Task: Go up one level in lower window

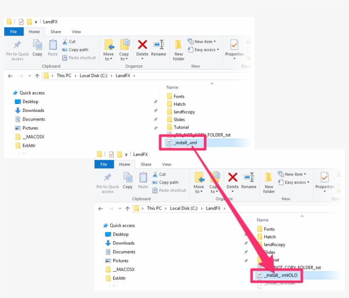Action: point(127,209)
